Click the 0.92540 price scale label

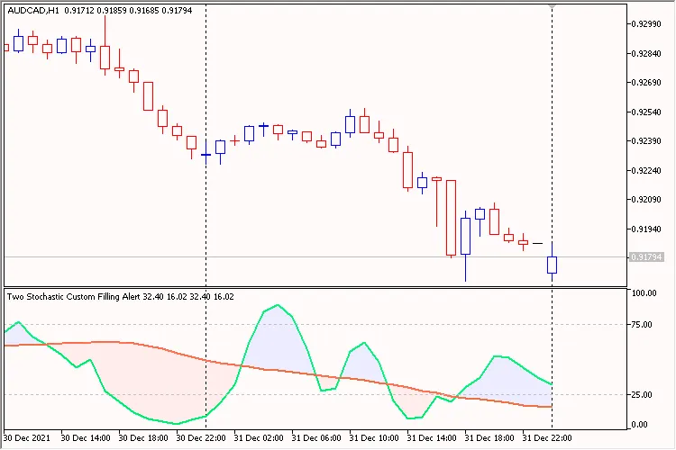tap(646, 112)
